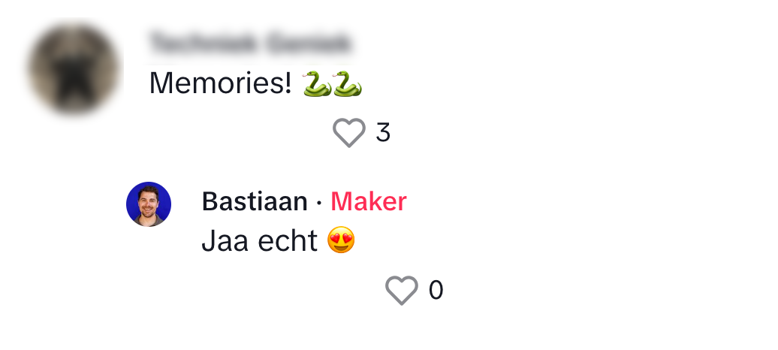Like Bastiaan's "Jaa echt" reply
The width and height of the screenshot is (778, 350).
pyautogui.click(x=402, y=290)
